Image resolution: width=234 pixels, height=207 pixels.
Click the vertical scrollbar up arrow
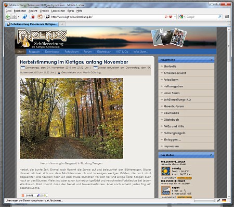click(x=229, y=29)
